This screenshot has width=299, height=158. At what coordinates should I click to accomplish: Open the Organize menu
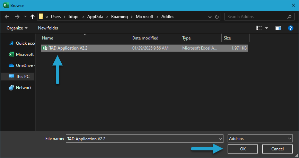point(17,28)
